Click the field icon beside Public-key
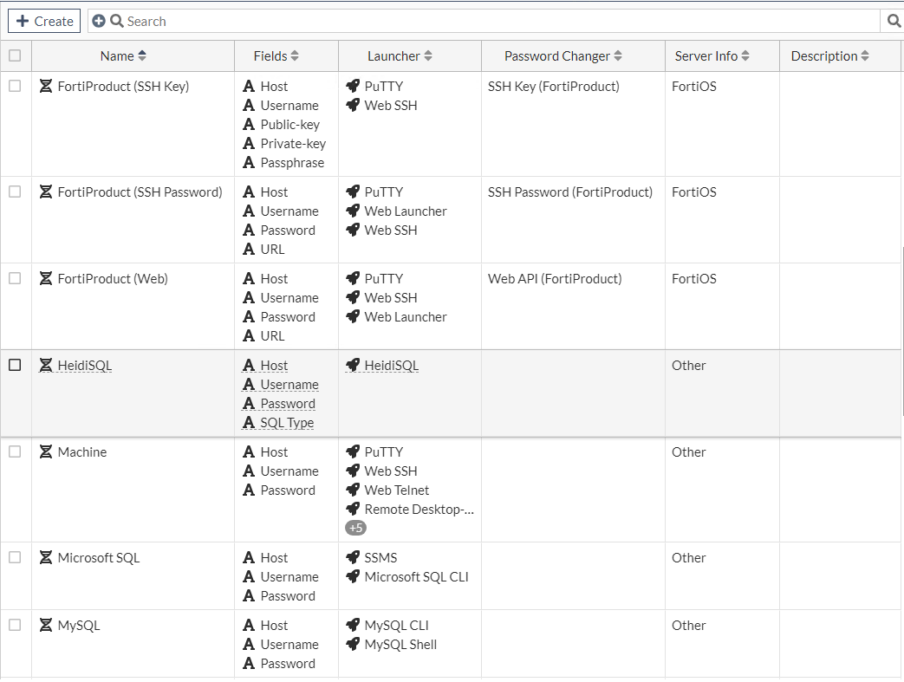The height and width of the screenshot is (682, 904). click(x=249, y=125)
